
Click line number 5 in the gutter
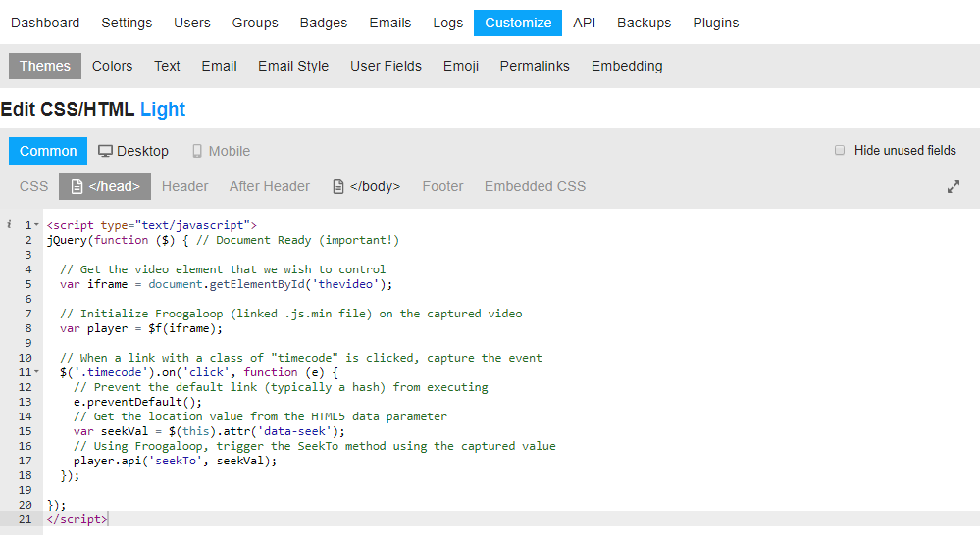click(x=28, y=285)
